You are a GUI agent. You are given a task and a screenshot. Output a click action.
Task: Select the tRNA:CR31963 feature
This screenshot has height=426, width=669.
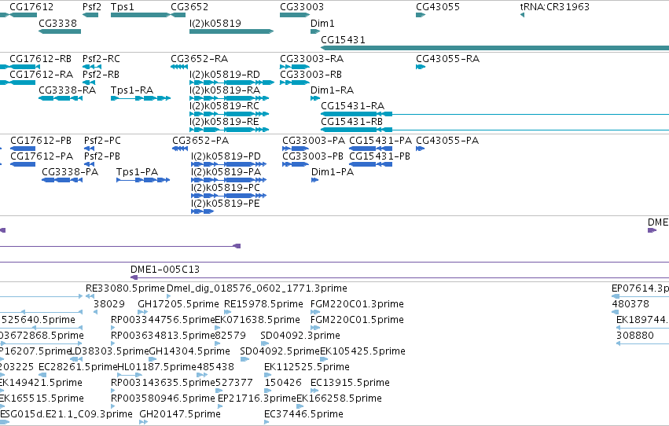tap(522, 15)
